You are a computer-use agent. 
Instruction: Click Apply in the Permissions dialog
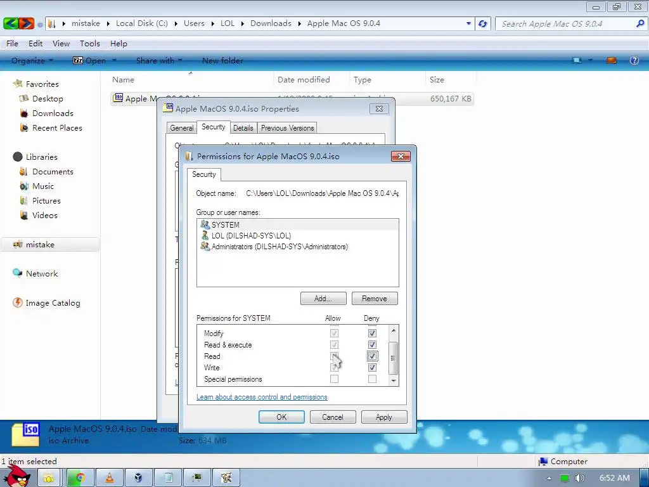pyautogui.click(x=384, y=417)
